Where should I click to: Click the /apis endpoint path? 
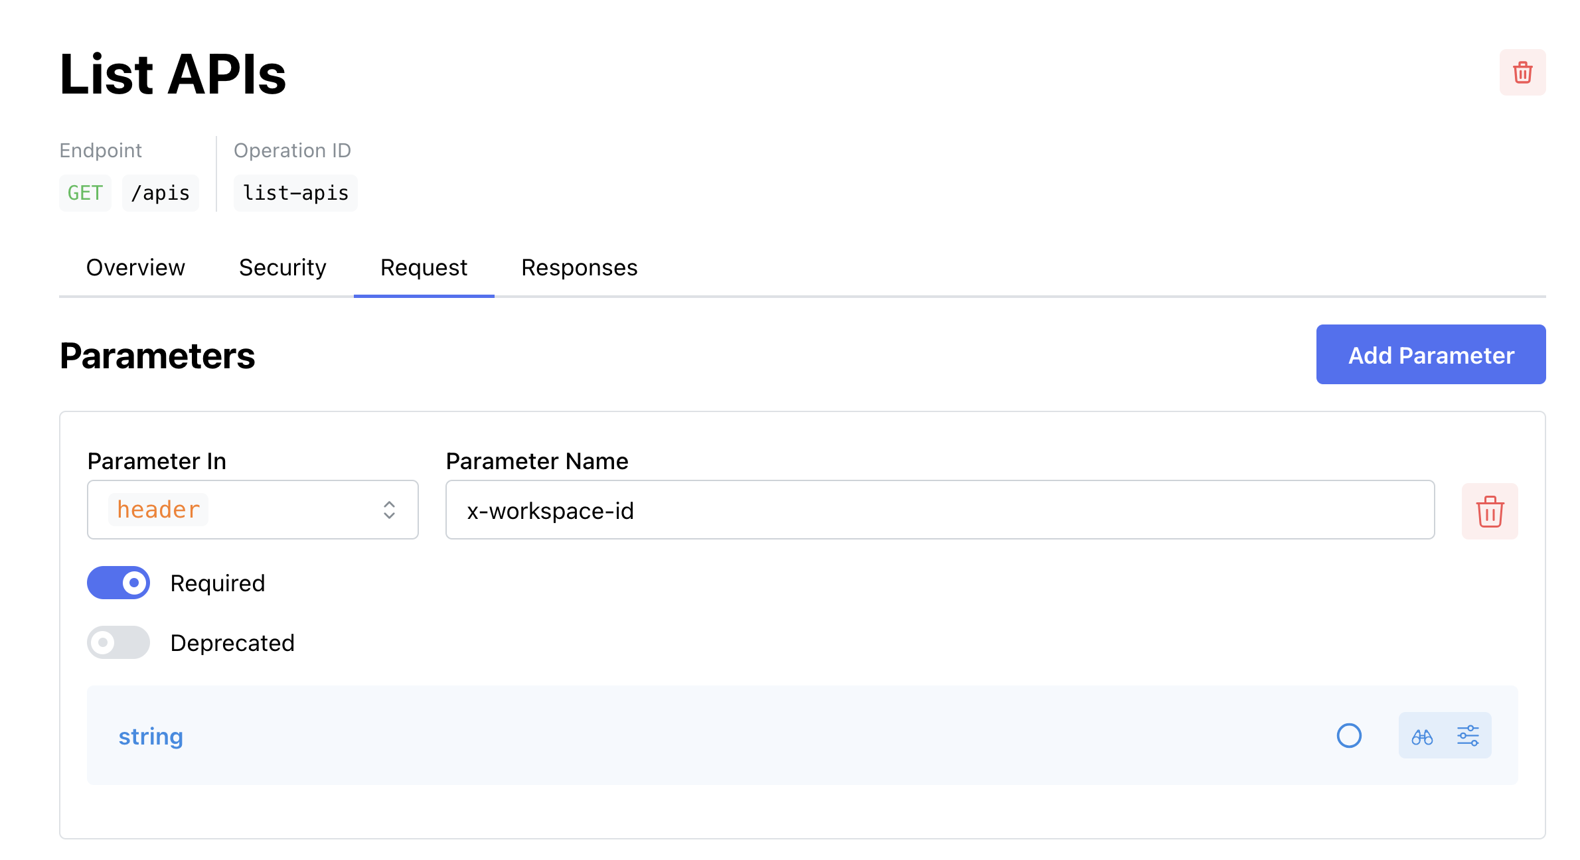pyautogui.click(x=160, y=193)
